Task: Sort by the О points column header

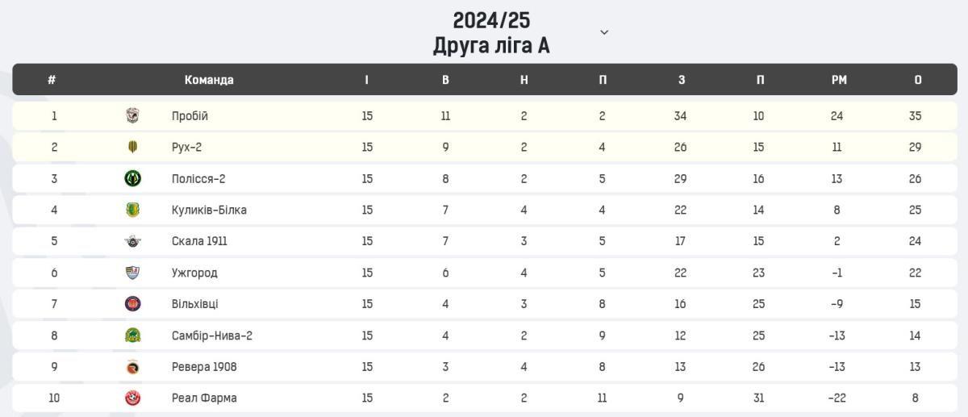Action: coord(918,80)
